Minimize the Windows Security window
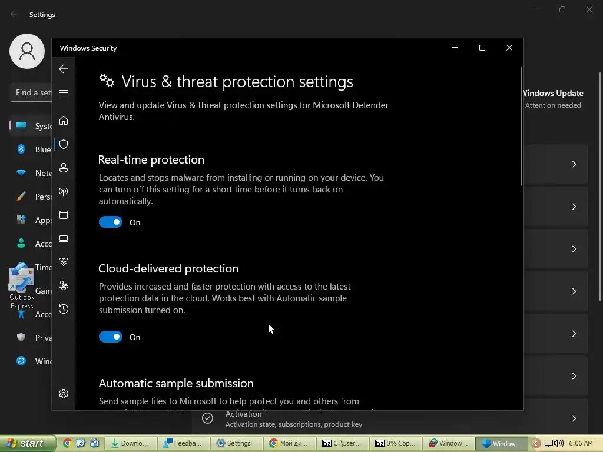 455,48
